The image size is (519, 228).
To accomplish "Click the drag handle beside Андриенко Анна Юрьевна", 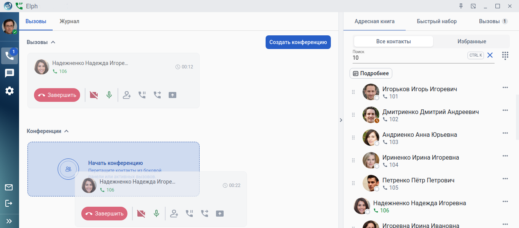I will 353,138.
